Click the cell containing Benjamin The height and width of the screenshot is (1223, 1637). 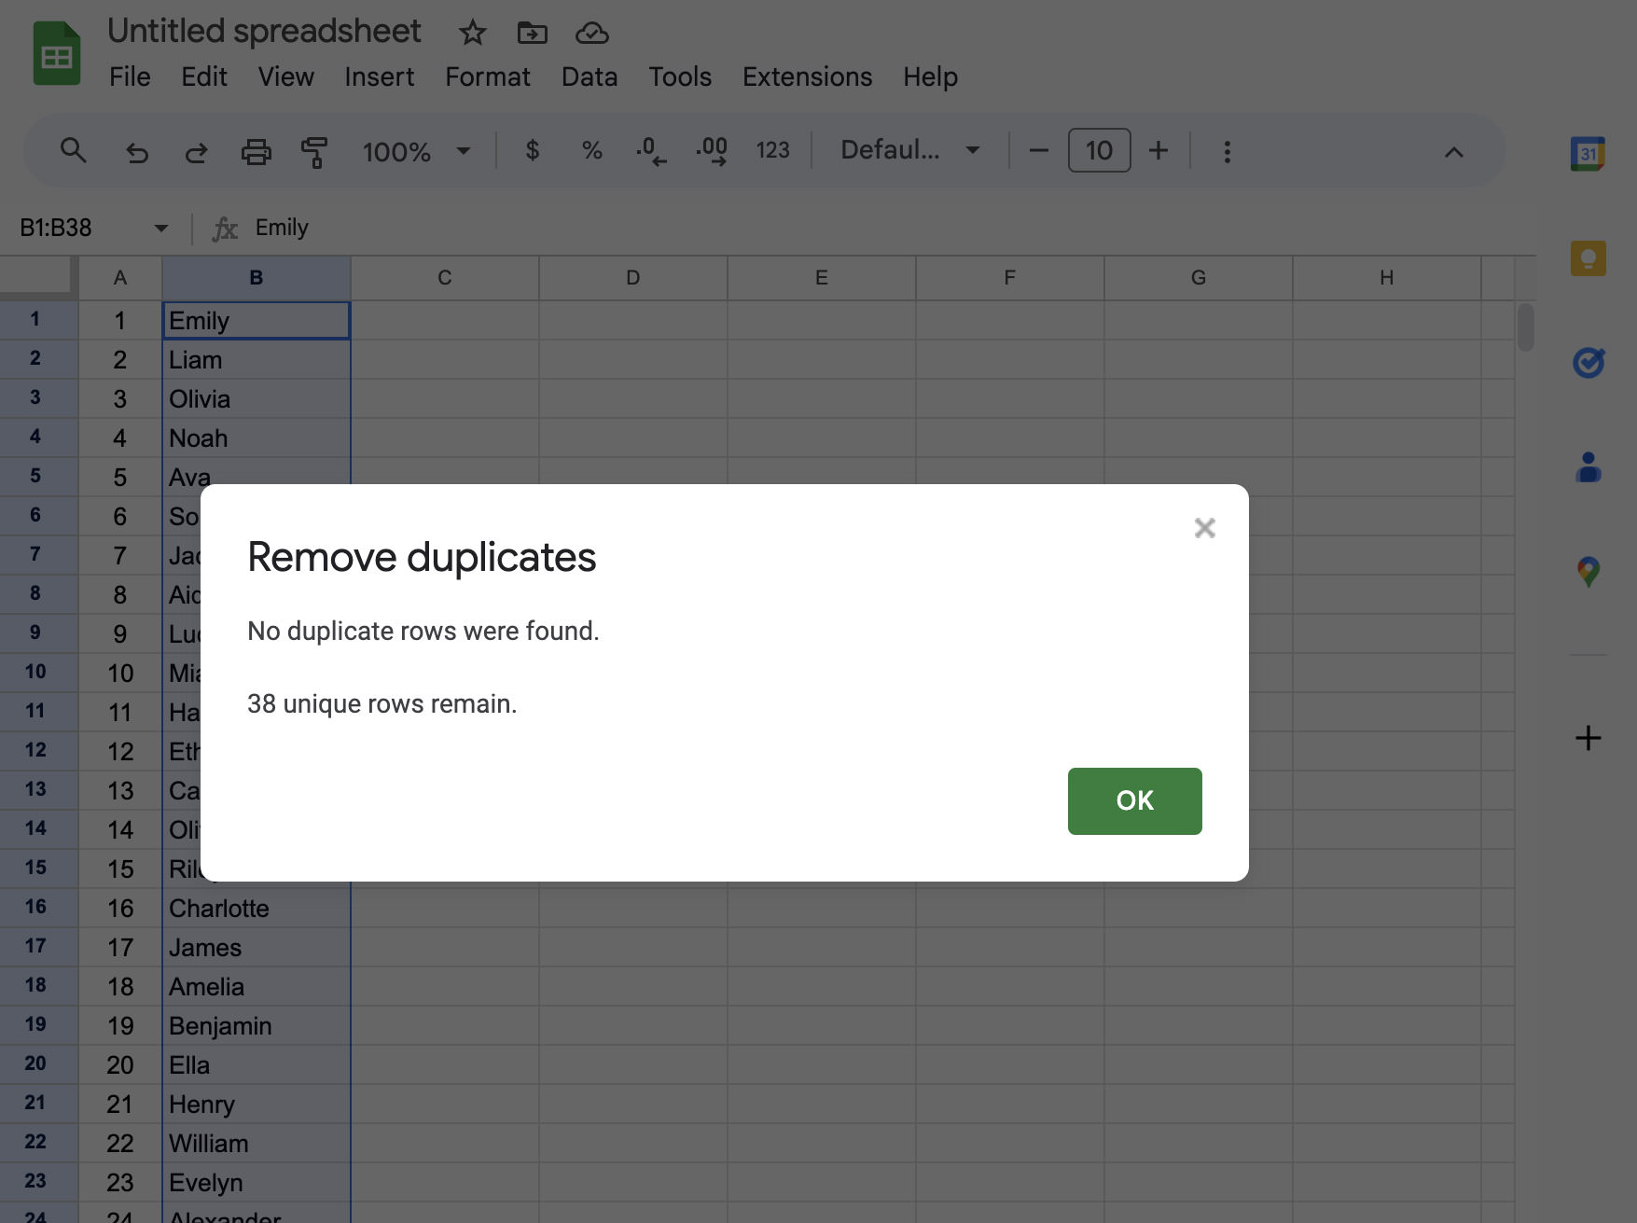click(257, 1025)
